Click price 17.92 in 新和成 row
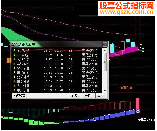This screenshot has width=157, height=131. coord(59,73)
